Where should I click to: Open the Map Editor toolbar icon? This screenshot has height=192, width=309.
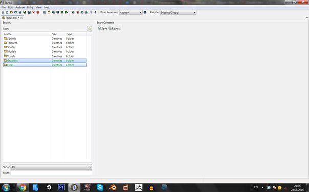(x=62, y=12)
